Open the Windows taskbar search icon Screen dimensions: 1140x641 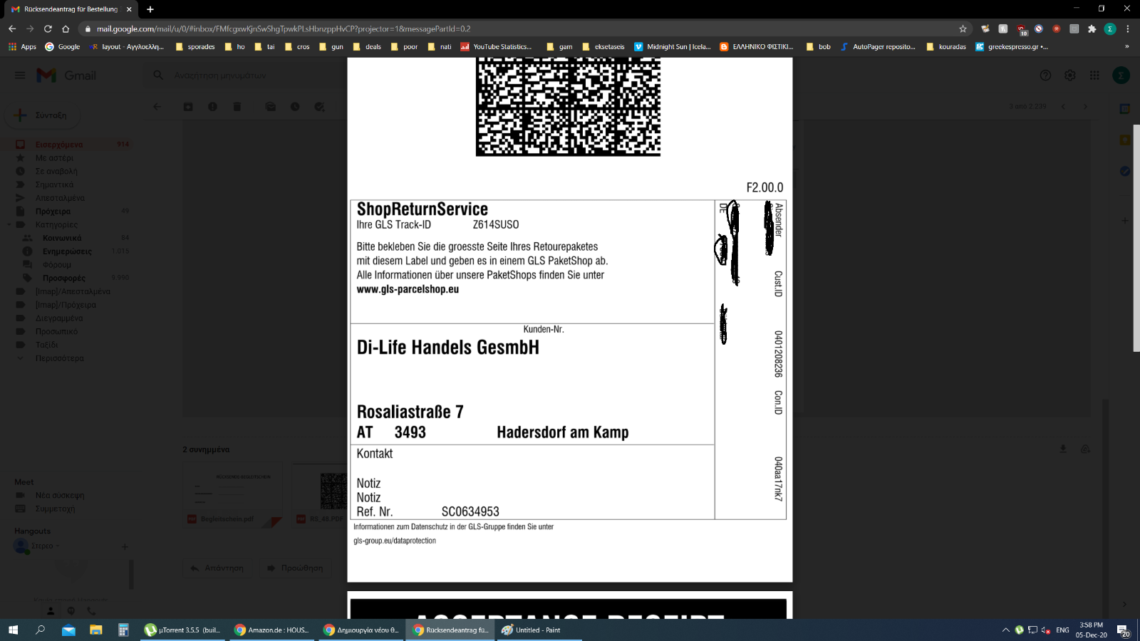40,630
